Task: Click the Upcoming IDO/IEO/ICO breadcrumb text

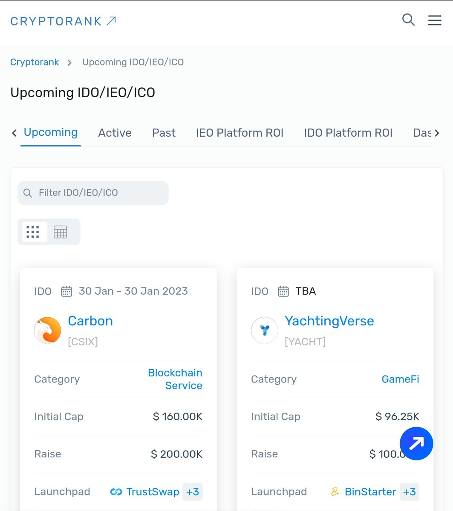Action: tap(133, 62)
